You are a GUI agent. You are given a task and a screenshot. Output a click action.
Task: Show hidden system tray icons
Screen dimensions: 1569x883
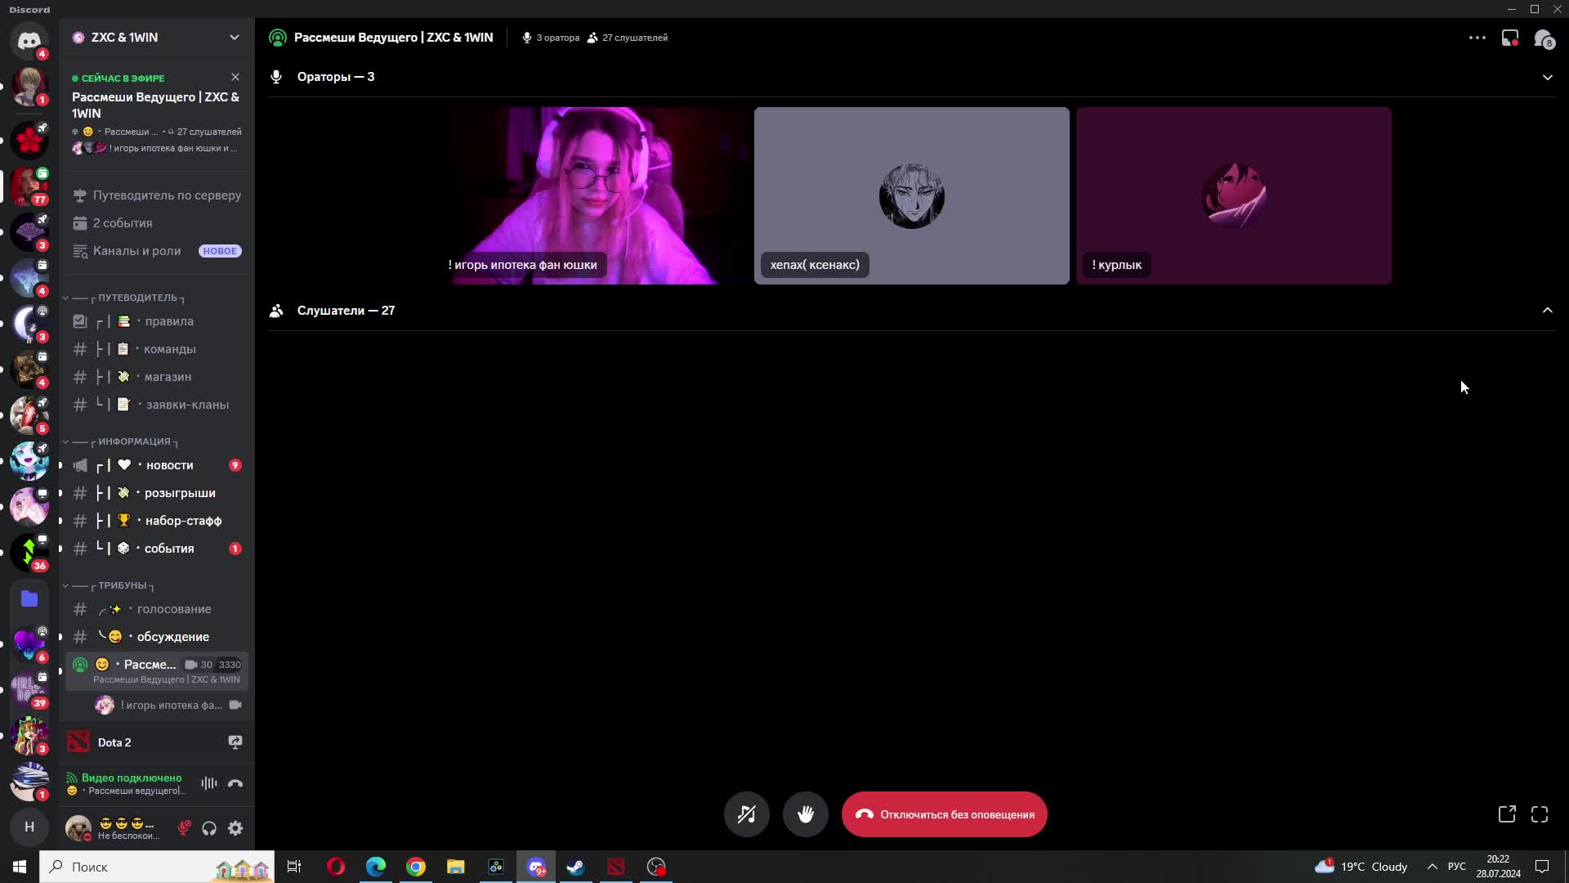1432,867
